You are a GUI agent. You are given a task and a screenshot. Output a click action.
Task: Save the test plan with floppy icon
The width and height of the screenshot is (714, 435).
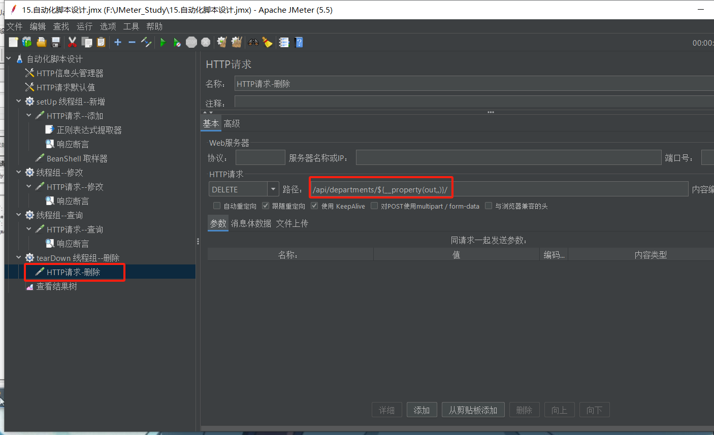(56, 42)
